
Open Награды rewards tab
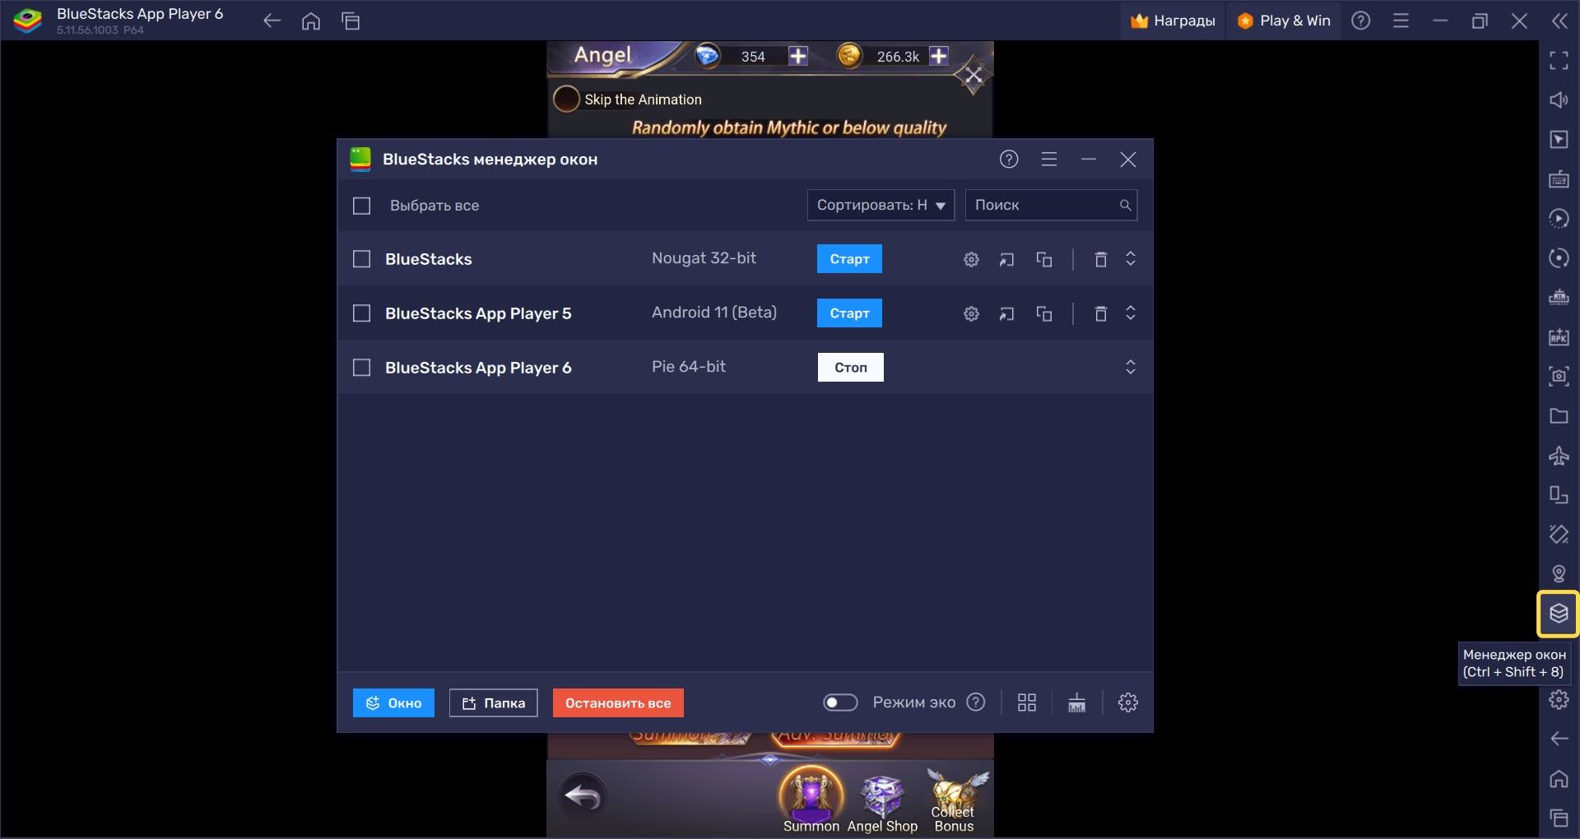tap(1173, 21)
